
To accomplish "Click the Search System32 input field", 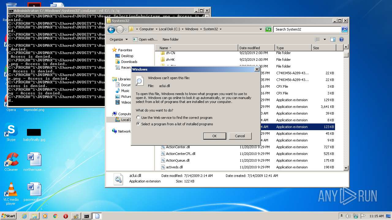I will point(307,29).
